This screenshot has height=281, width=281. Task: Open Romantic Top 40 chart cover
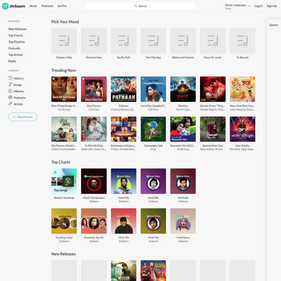(x=94, y=221)
